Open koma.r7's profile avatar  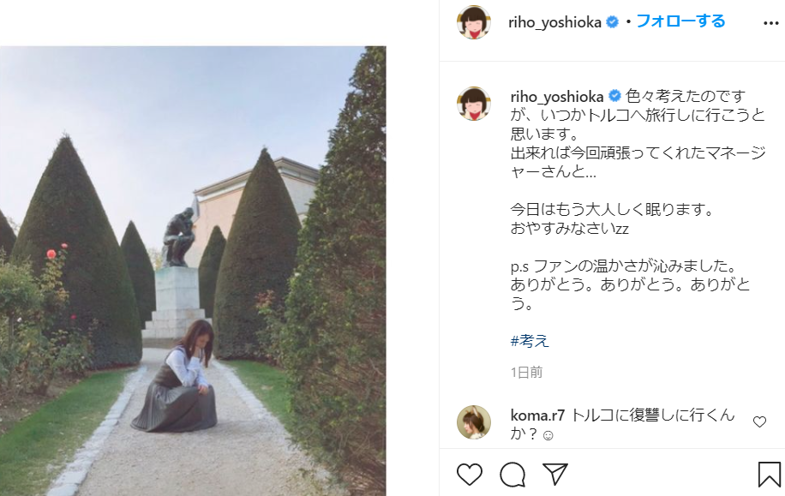coord(474,422)
